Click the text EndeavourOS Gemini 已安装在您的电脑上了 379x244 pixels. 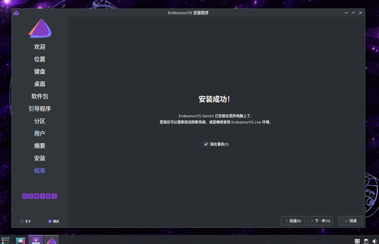coord(215,116)
